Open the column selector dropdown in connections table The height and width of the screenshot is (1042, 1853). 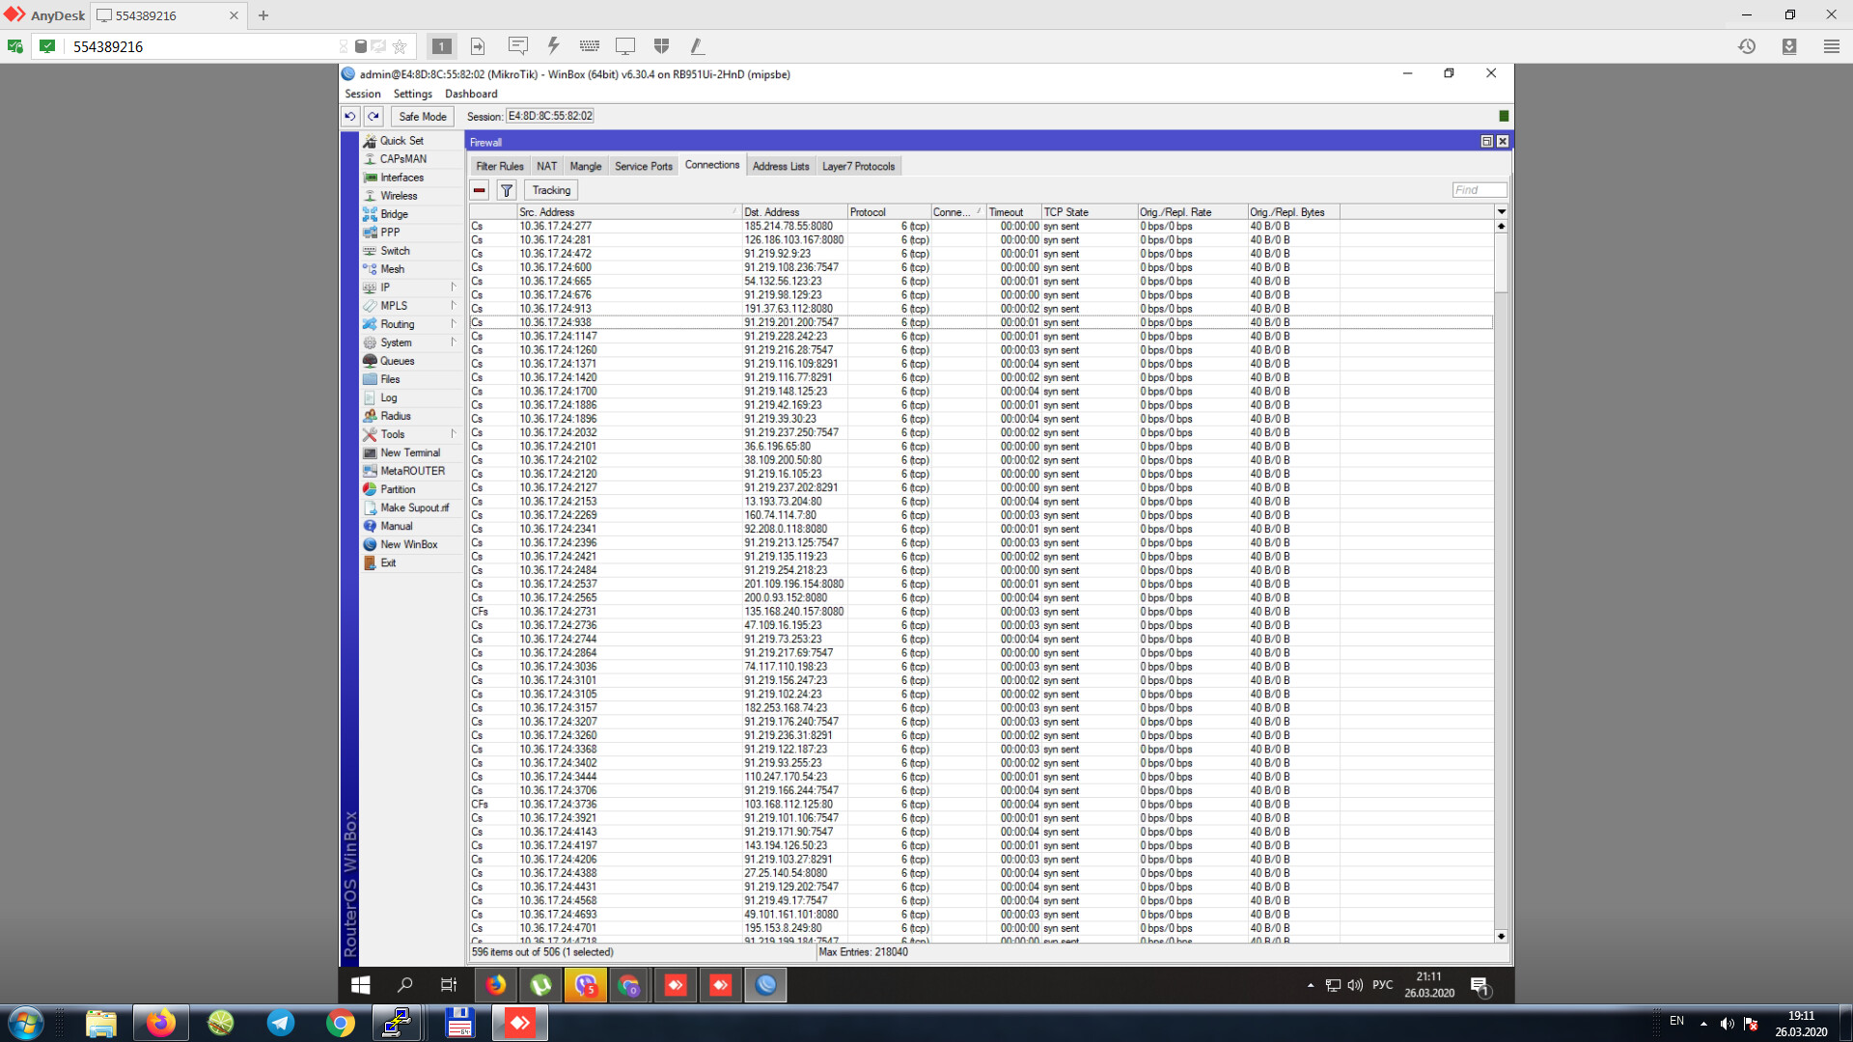[1500, 211]
